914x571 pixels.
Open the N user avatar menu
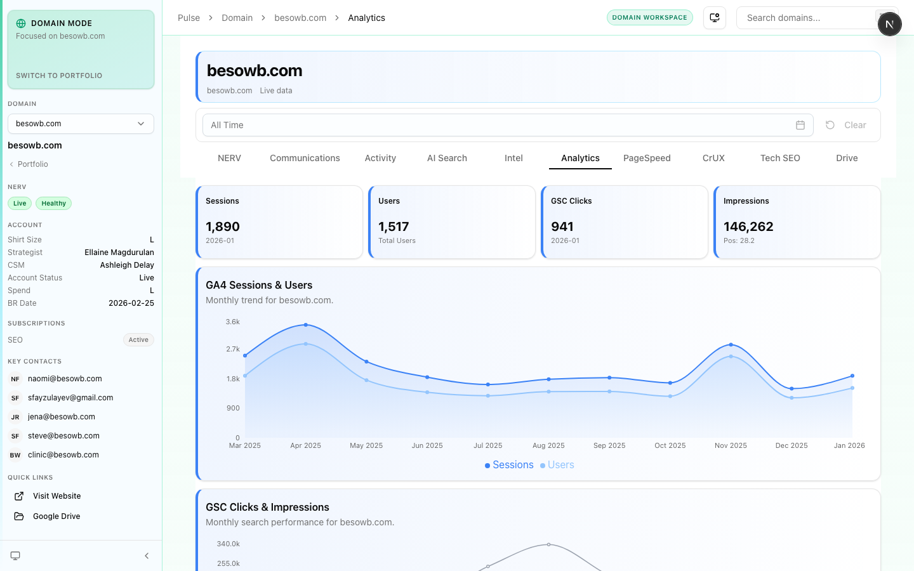point(889,24)
